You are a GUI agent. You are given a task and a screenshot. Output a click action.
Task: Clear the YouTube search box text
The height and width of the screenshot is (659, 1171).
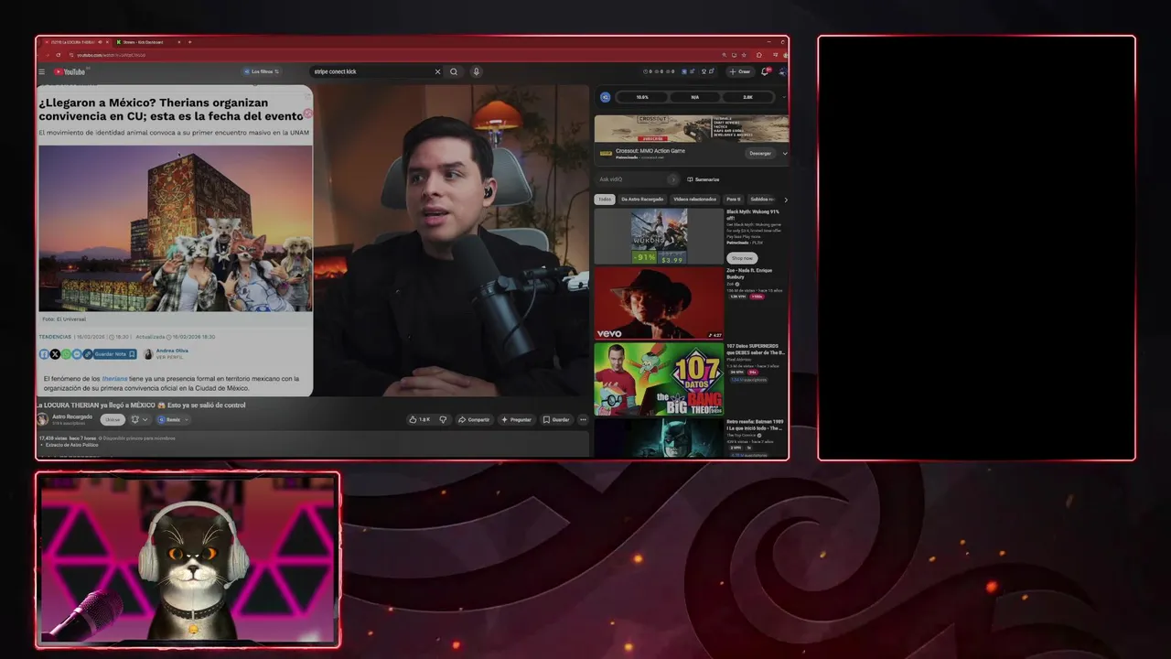tap(437, 71)
